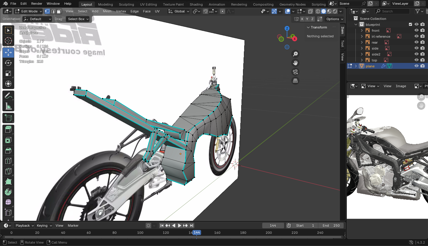Open the Mesh menu

pyautogui.click(x=107, y=11)
